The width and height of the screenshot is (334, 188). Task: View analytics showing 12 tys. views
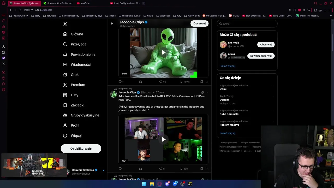[x=185, y=82]
